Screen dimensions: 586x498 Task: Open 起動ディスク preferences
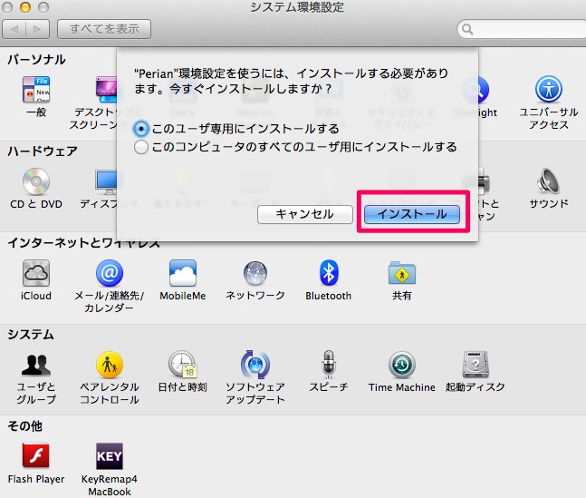(475, 365)
